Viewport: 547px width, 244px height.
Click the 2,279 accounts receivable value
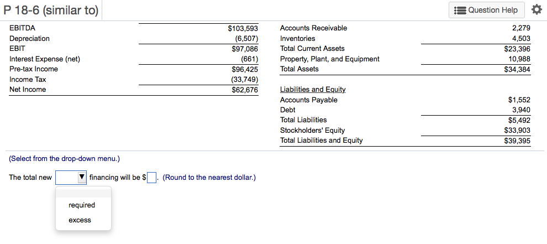pos(521,28)
